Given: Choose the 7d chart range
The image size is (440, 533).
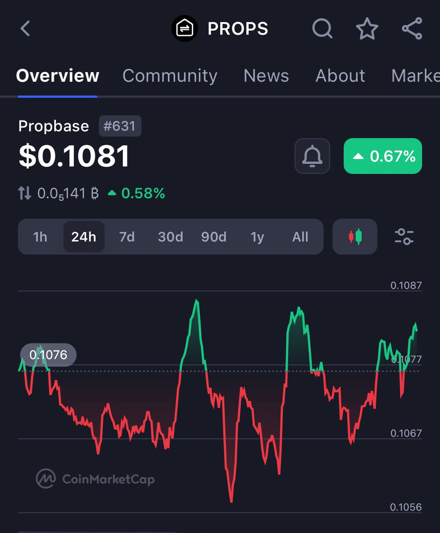Looking at the screenshot, I should pyautogui.click(x=127, y=237).
